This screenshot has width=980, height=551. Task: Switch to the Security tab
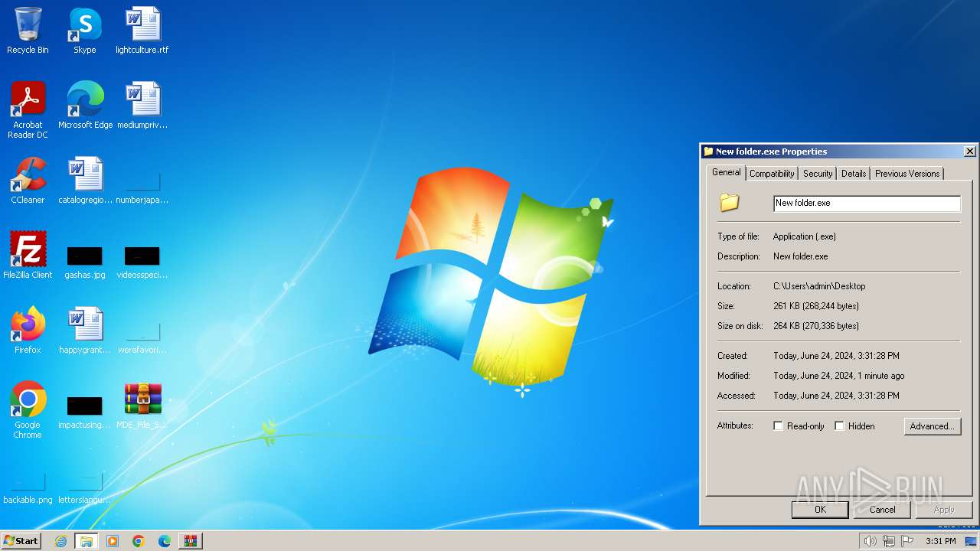click(818, 174)
